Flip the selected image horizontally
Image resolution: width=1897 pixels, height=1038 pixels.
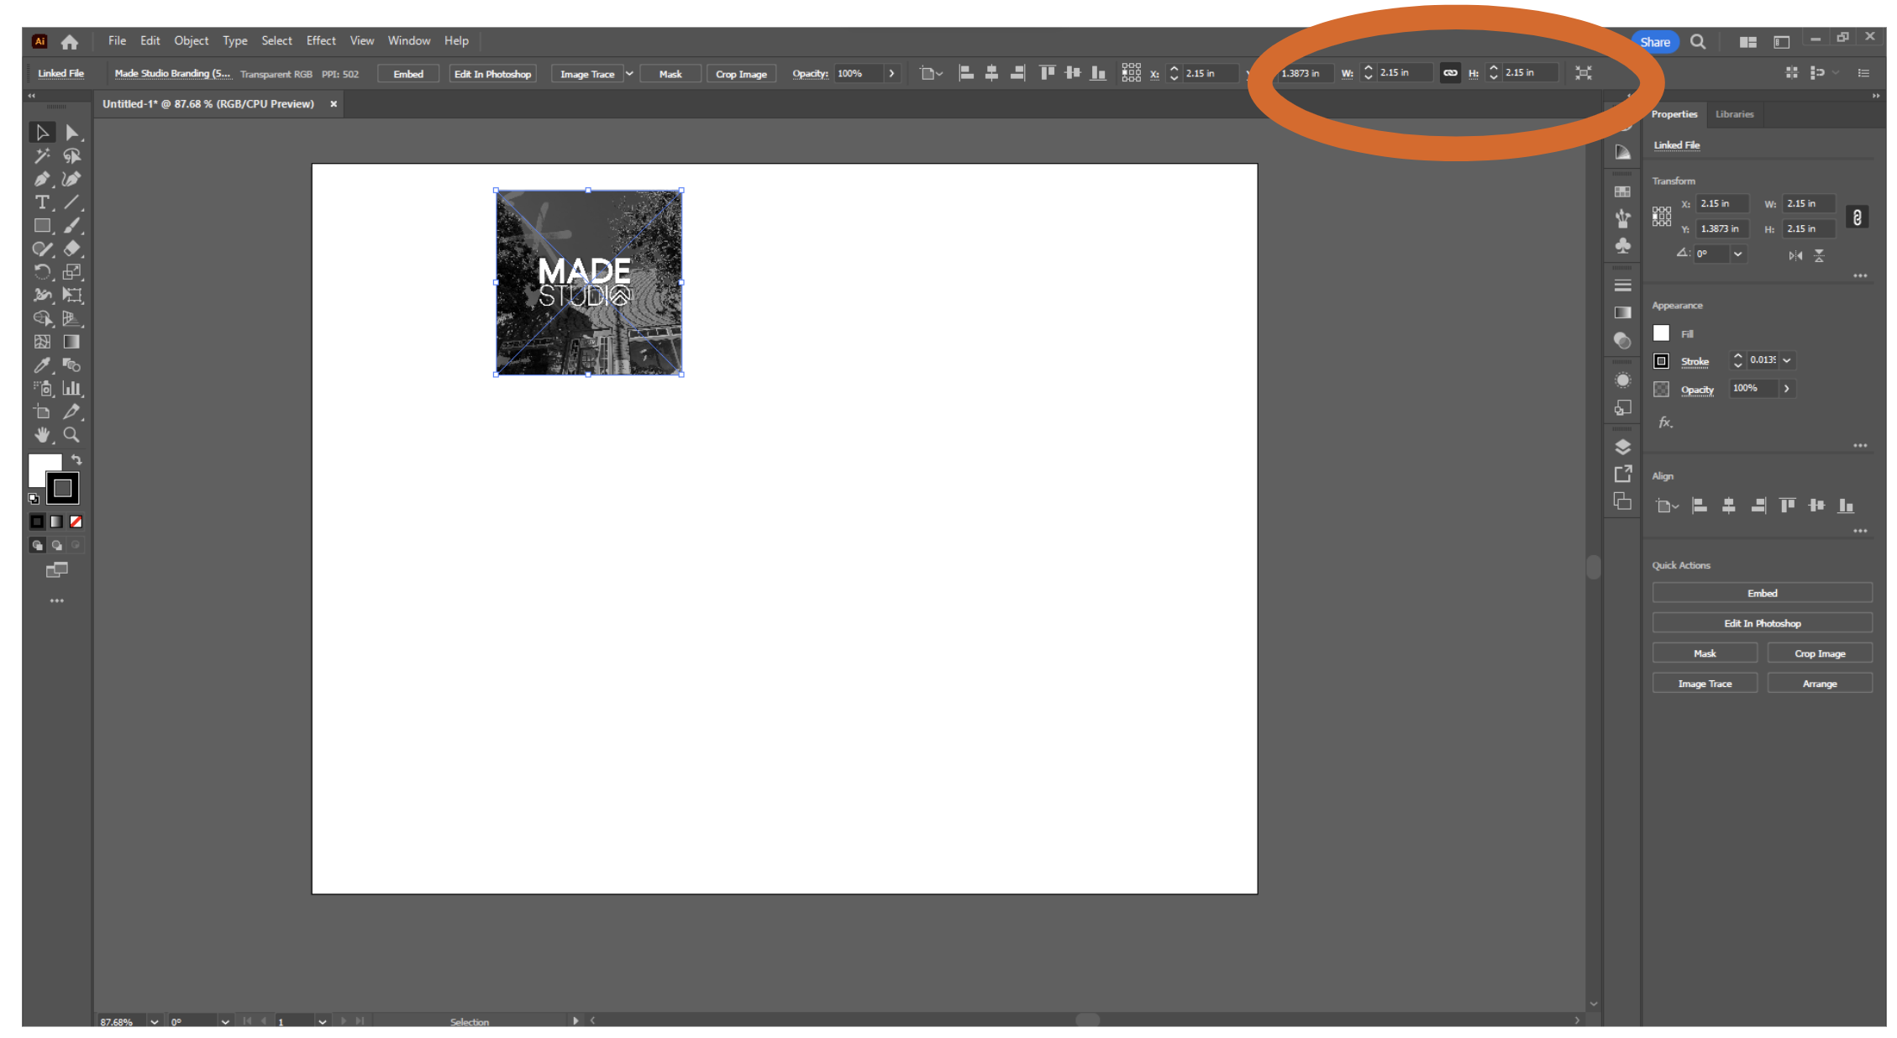click(1795, 255)
